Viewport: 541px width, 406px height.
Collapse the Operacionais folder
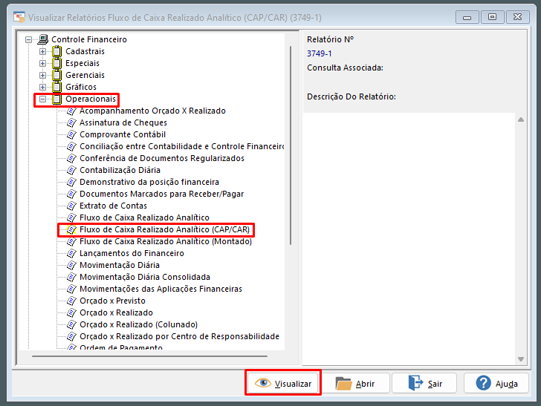[x=42, y=99]
